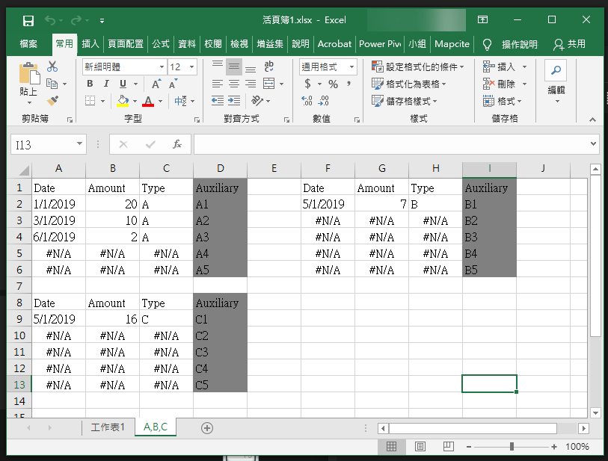This screenshot has height=461, width=608.
Task: Toggle Wrap Text alignment
Action: click(268, 66)
